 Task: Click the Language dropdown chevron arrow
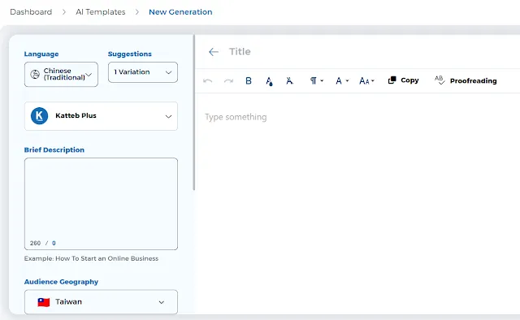pos(89,74)
